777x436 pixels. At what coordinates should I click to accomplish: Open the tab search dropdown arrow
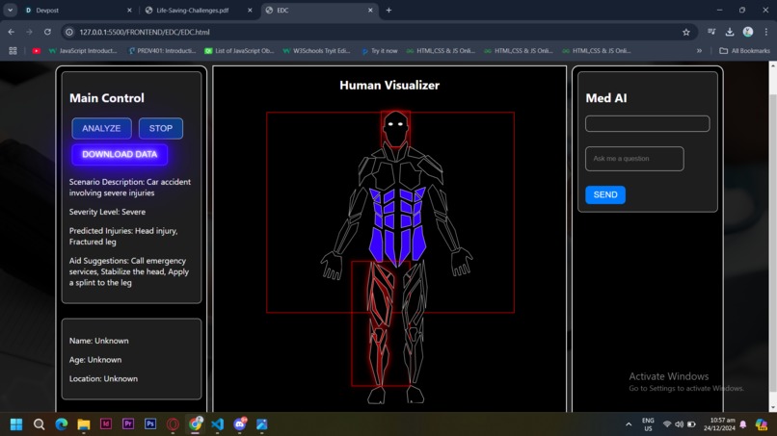coord(10,11)
